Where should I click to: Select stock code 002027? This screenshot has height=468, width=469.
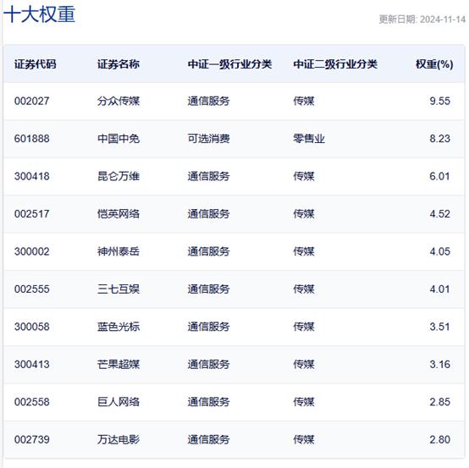(31, 101)
